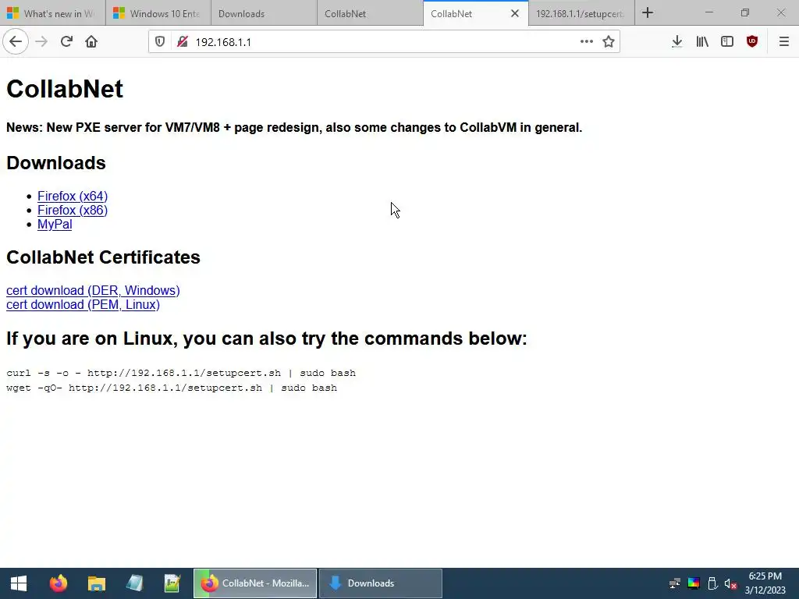Click the muted volume tray icon

coord(730,583)
